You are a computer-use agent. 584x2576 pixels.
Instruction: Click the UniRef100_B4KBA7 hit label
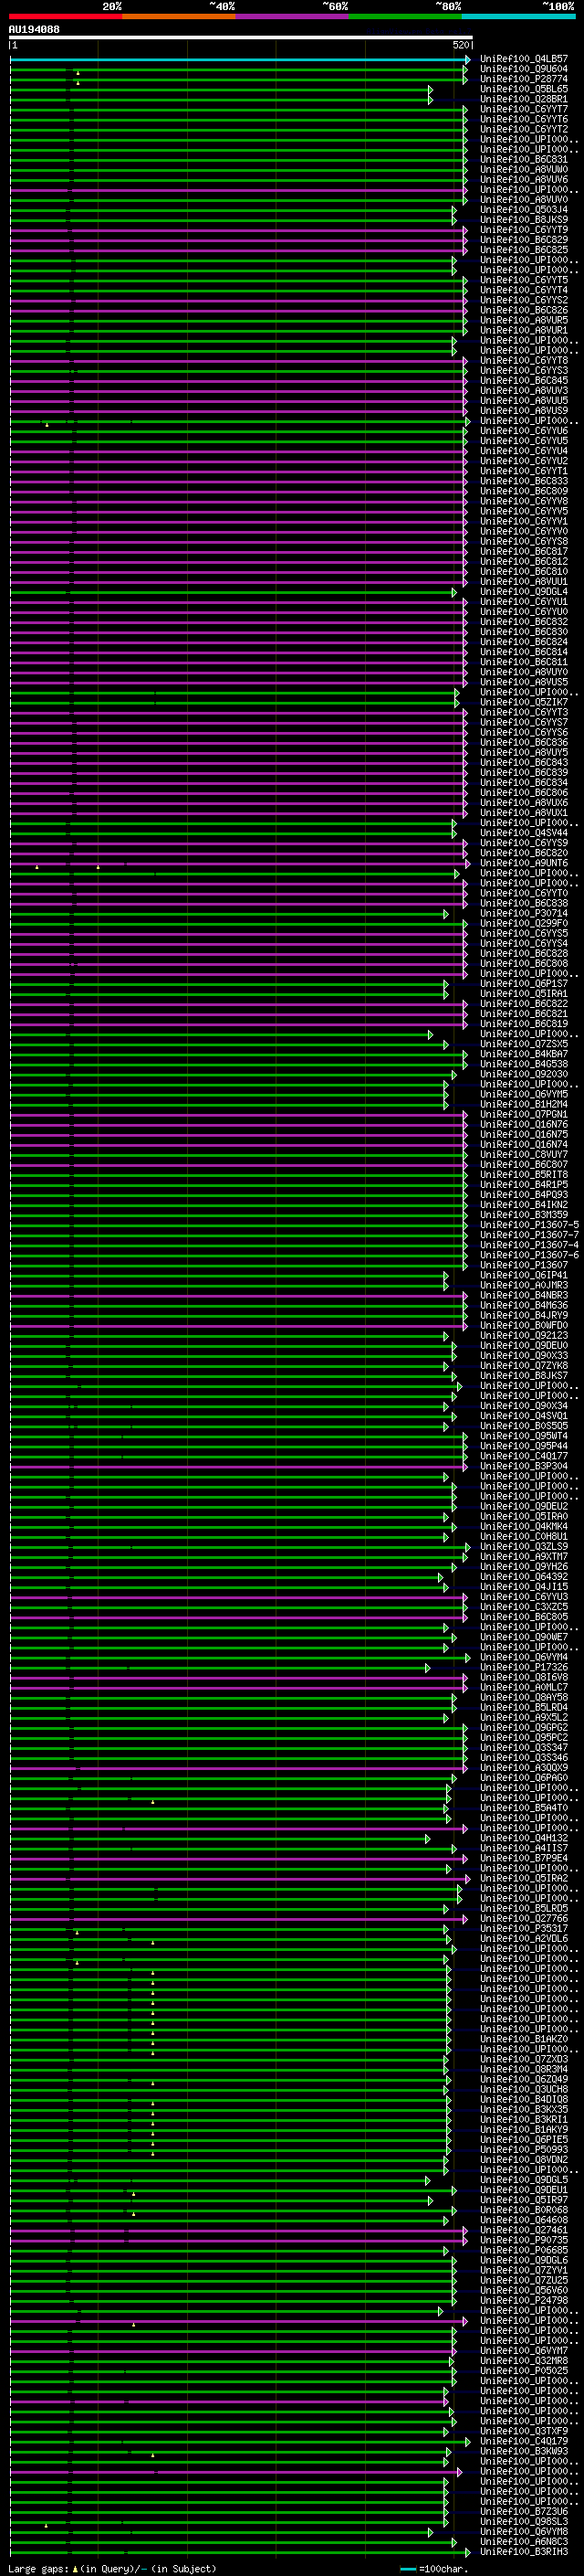click(524, 1055)
